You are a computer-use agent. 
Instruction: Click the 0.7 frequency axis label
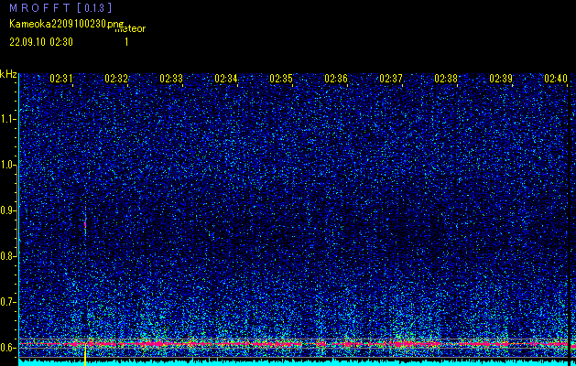pyautogui.click(x=8, y=302)
